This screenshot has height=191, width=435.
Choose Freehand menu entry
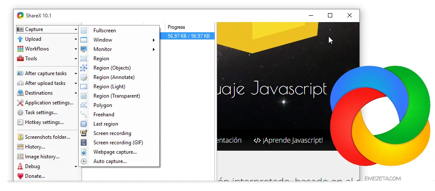click(119, 115)
